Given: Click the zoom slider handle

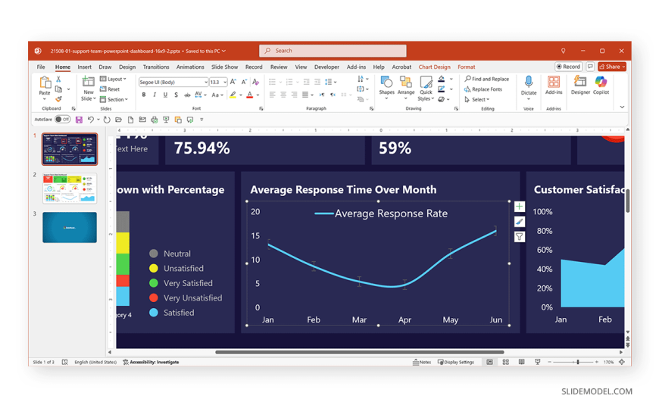Looking at the screenshot, I should click(578, 362).
